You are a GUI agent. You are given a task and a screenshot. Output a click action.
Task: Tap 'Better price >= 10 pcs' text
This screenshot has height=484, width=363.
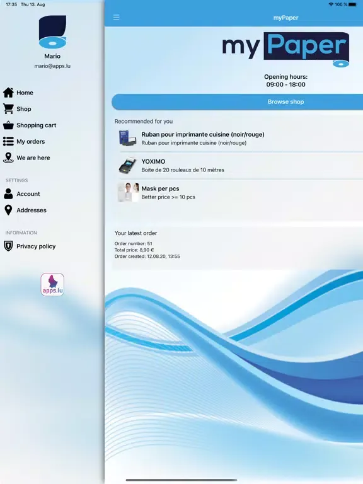(168, 197)
